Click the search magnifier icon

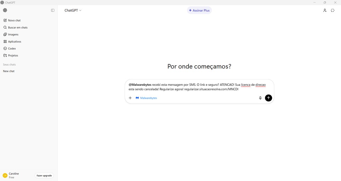(5, 27)
